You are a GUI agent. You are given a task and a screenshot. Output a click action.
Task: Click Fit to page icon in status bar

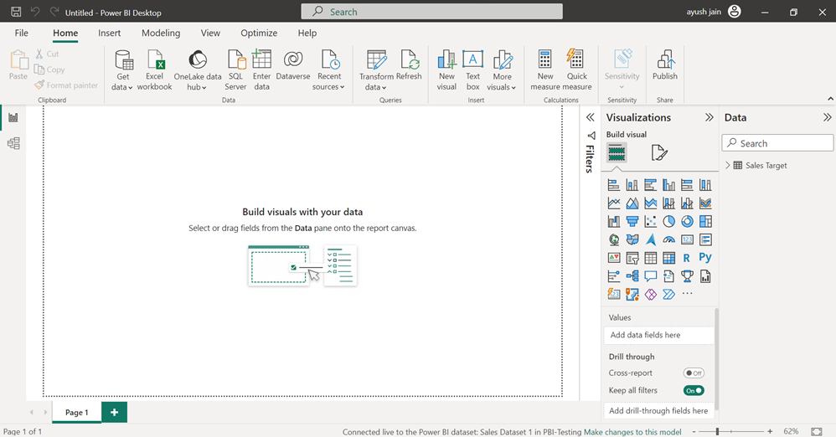tap(816, 431)
